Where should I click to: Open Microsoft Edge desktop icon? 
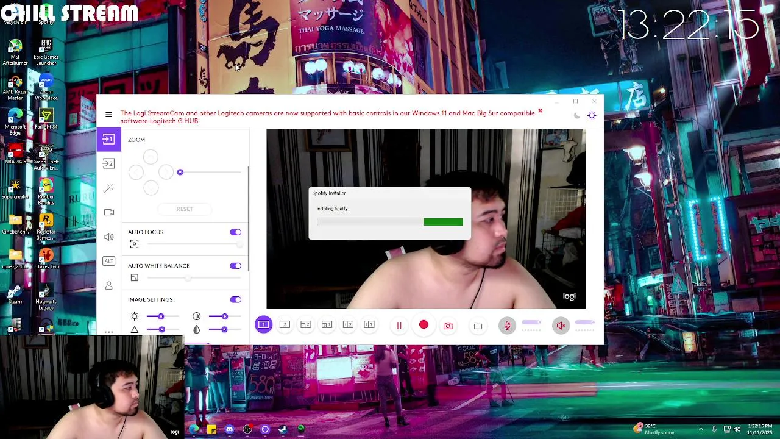tap(15, 123)
